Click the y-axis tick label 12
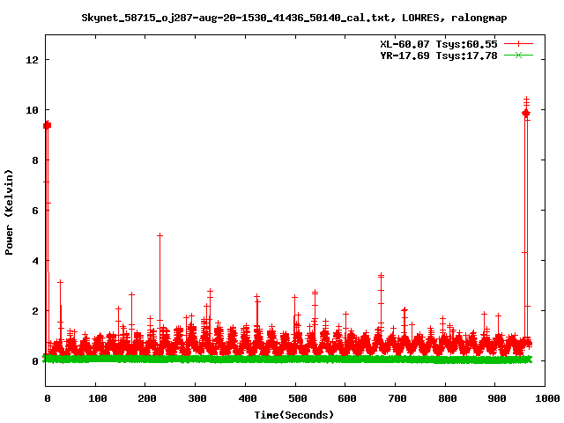 click(x=32, y=60)
